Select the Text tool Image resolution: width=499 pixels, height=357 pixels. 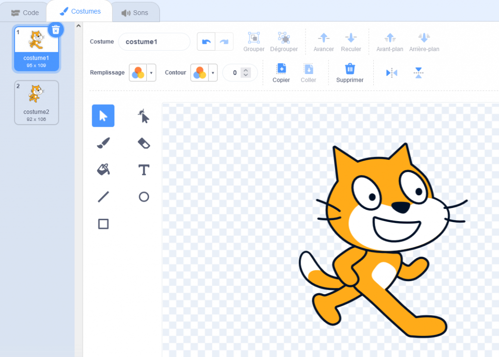pos(143,170)
